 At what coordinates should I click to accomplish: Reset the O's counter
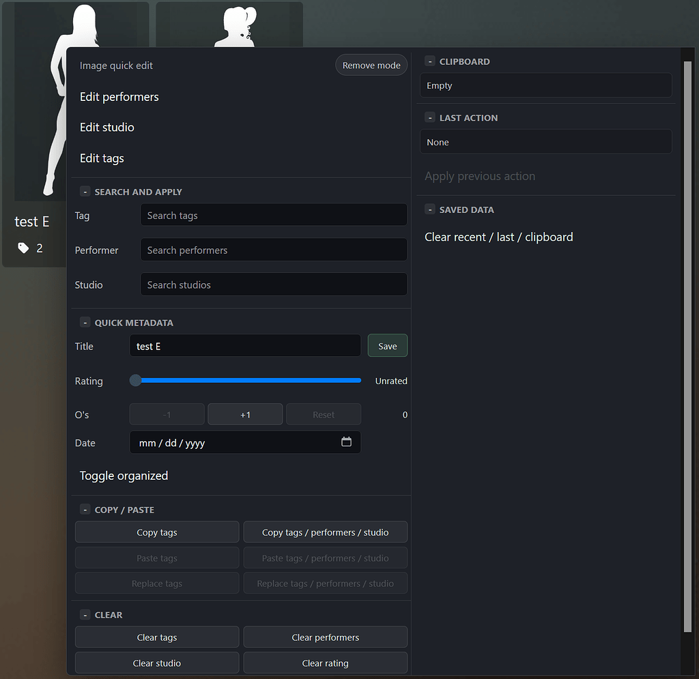point(324,414)
